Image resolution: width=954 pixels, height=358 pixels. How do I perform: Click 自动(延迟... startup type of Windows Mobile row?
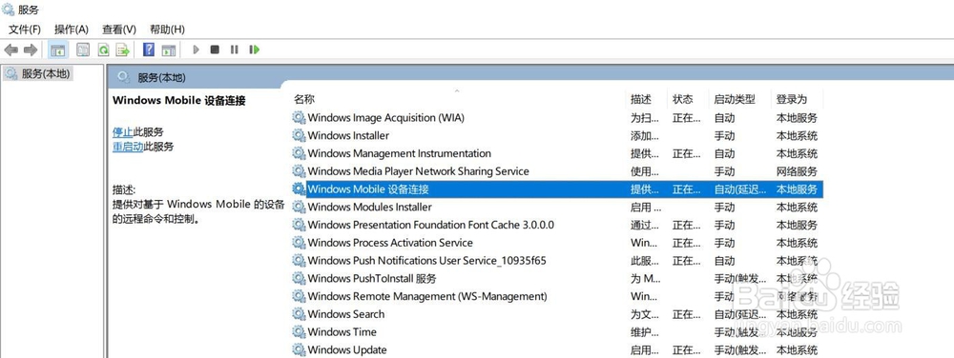coord(740,189)
